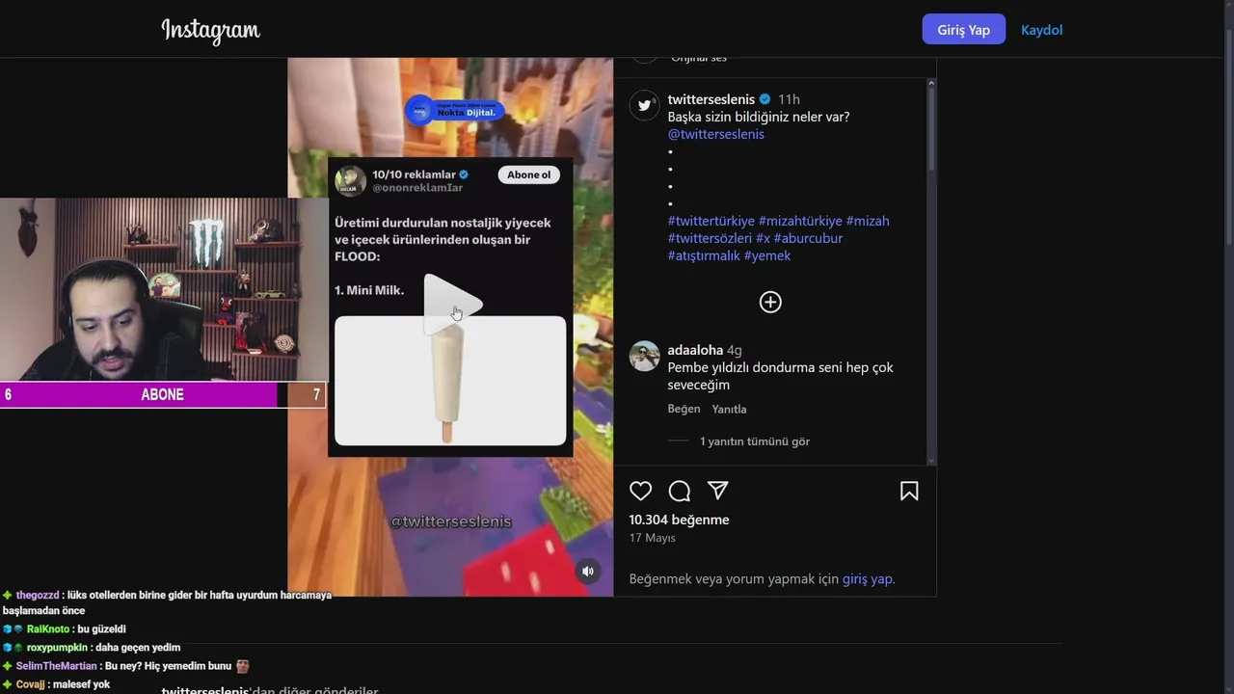
Task: Open the #aburcubur hashtag
Action: (808, 238)
